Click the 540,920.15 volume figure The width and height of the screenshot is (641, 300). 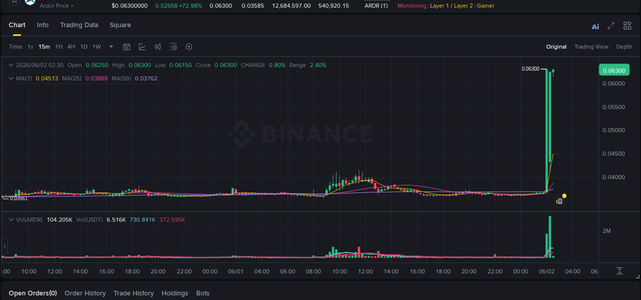pyautogui.click(x=333, y=6)
